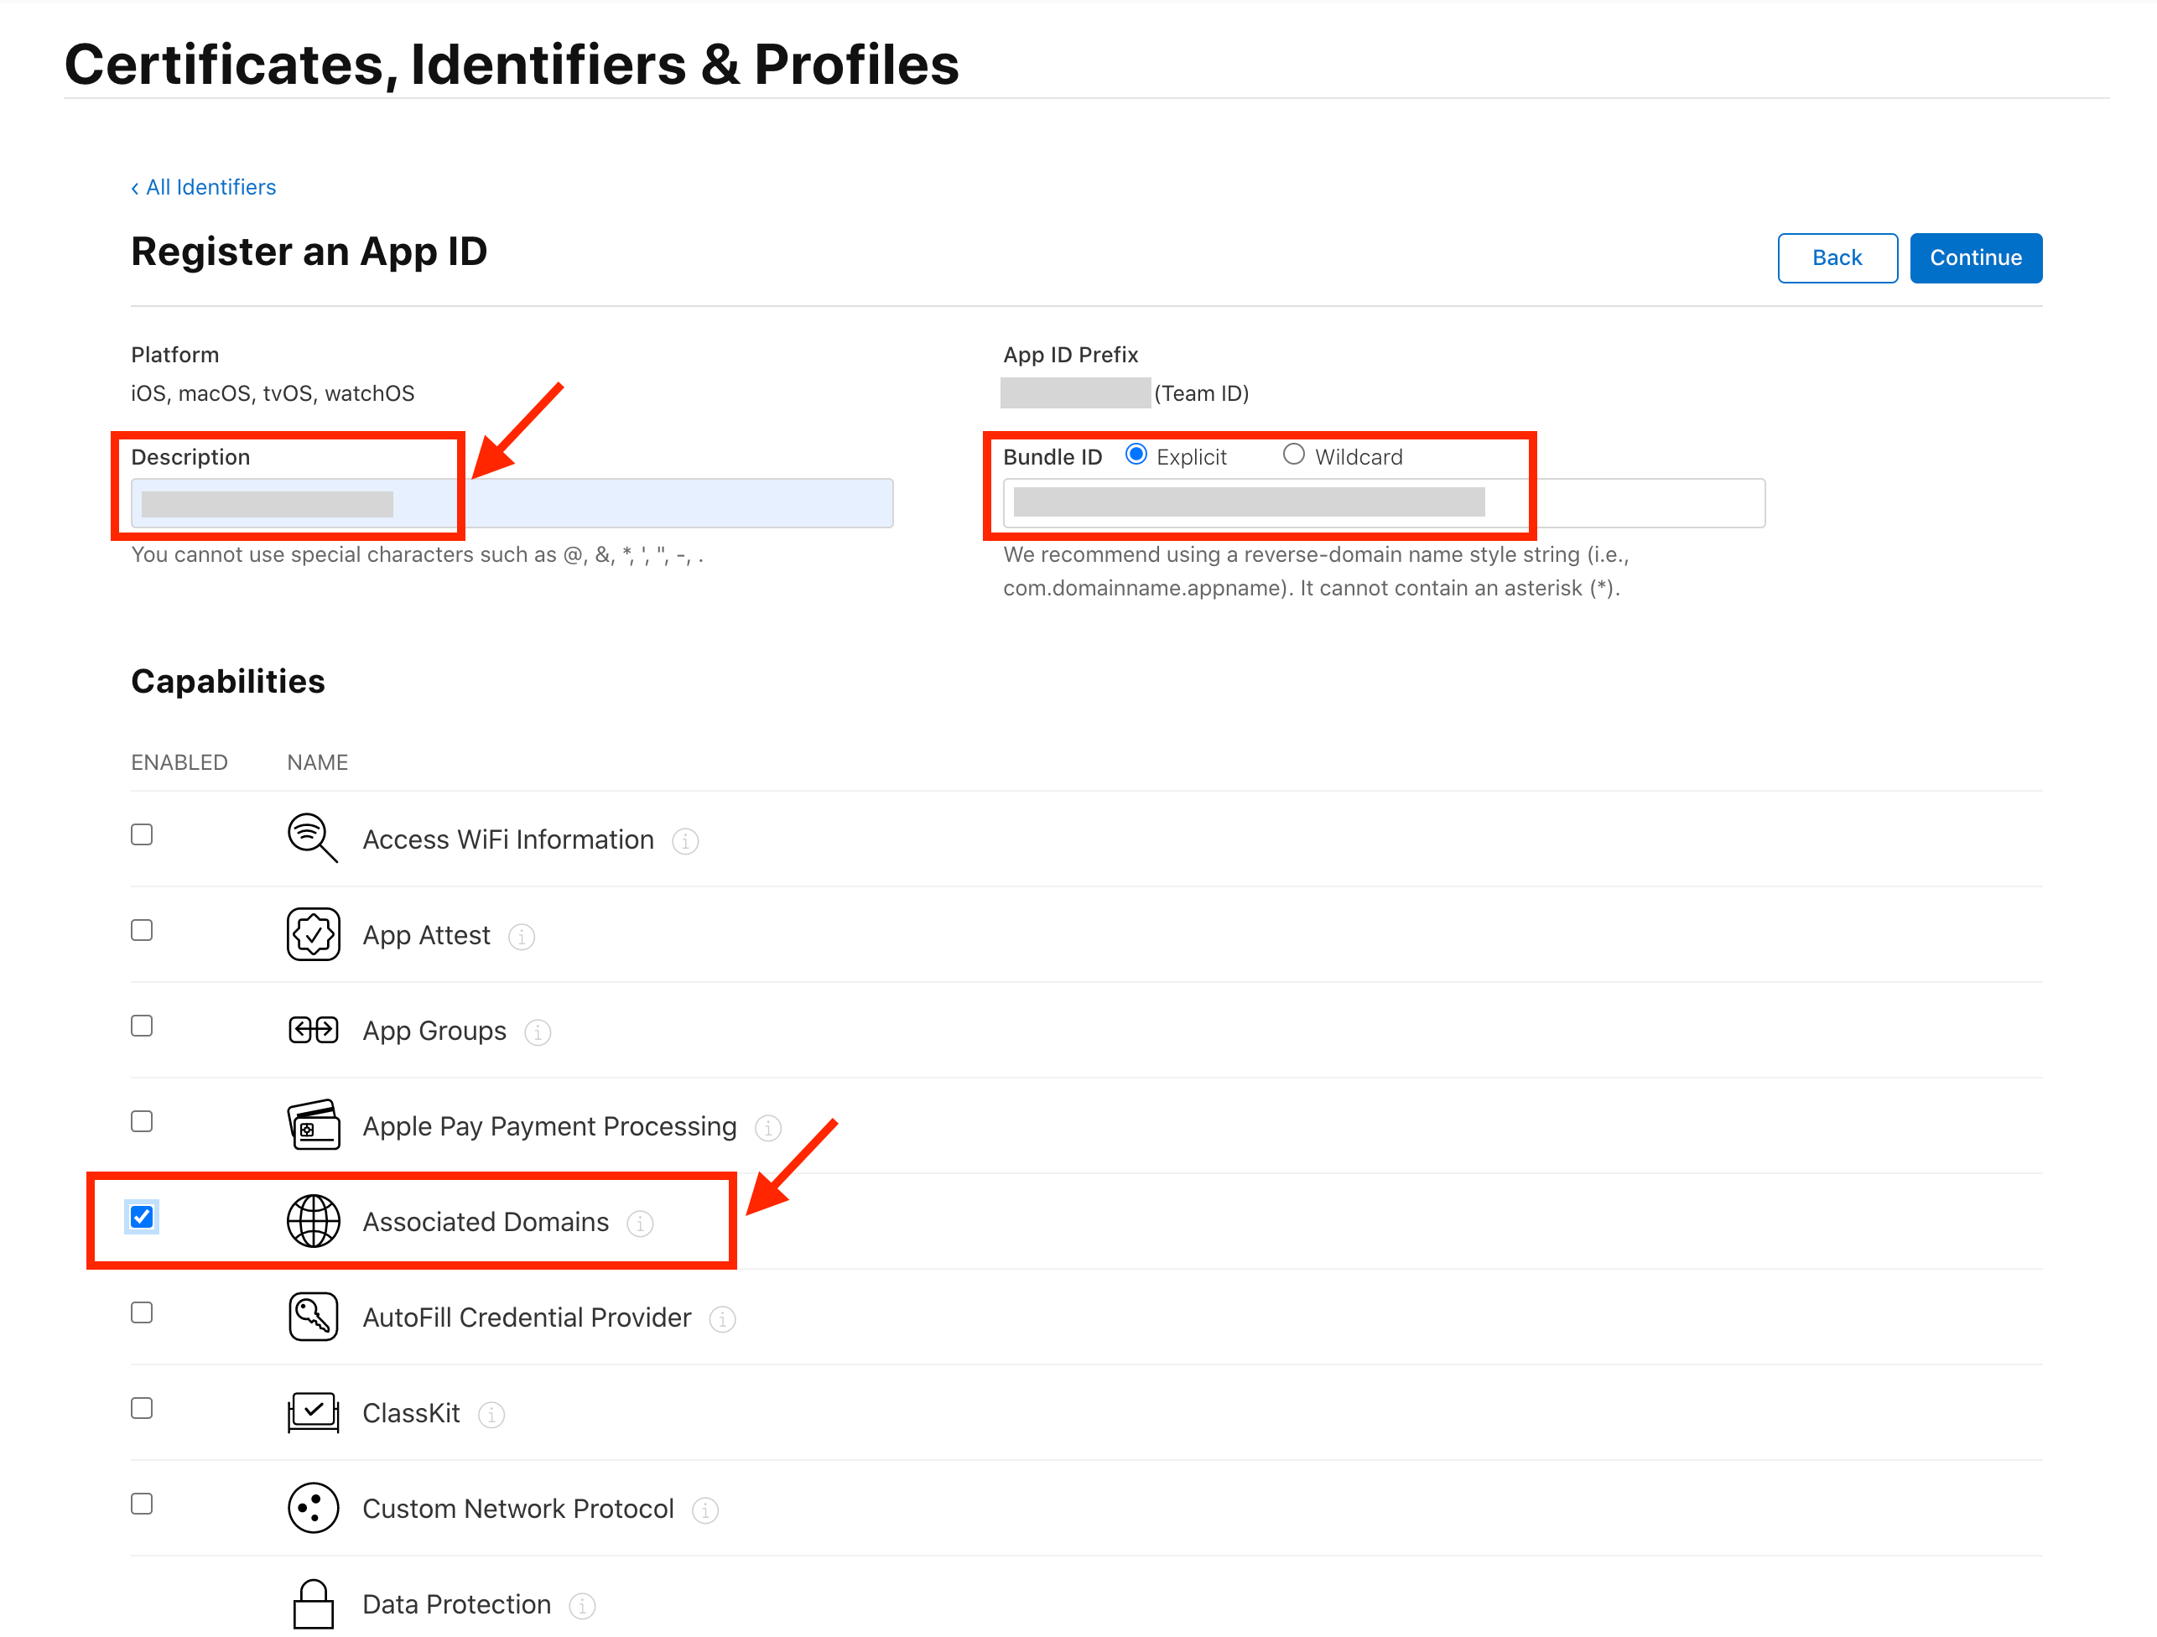Click the App Attest badge icon
Image resolution: width=2157 pixels, height=1637 pixels.
pyautogui.click(x=313, y=934)
